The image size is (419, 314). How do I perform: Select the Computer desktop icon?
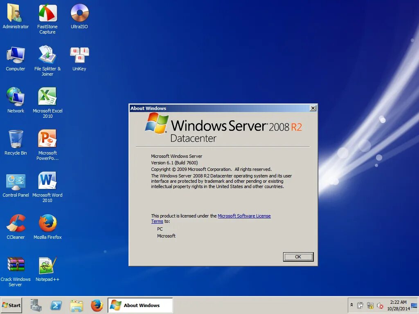pyautogui.click(x=16, y=58)
